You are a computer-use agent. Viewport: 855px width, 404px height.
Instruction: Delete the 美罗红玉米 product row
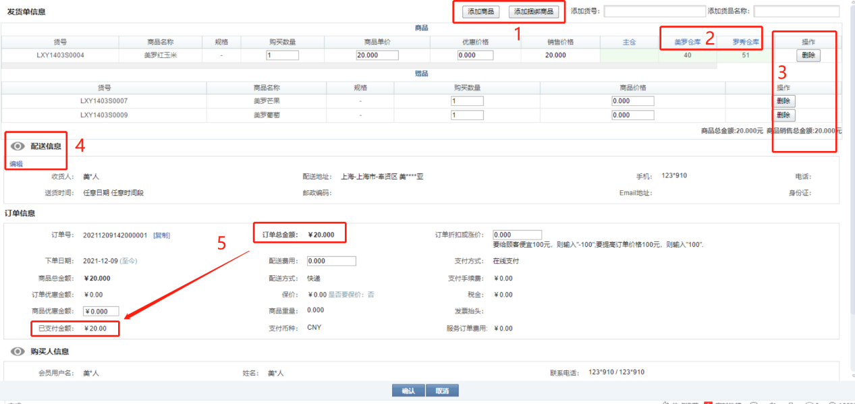click(x=808, y=55)
